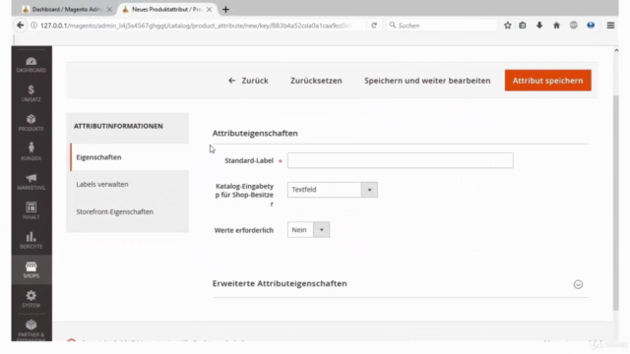Go to the browser home page
The image size is (630, 354).
[556, 26]
